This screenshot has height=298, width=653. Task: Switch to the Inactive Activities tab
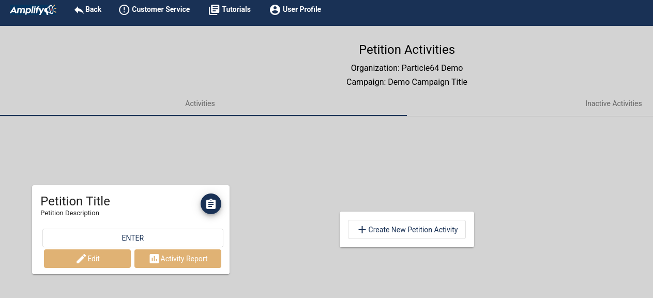(613, 103)
